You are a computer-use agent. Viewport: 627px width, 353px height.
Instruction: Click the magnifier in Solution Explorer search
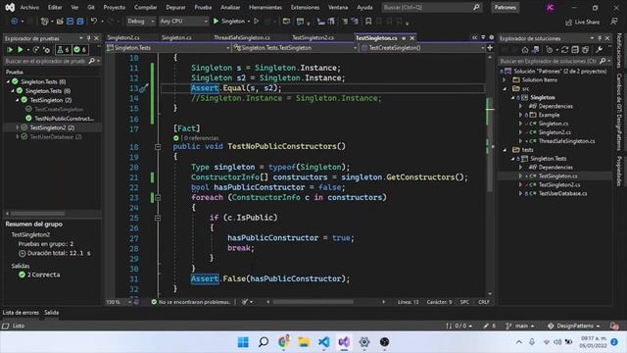click(603, 61)
